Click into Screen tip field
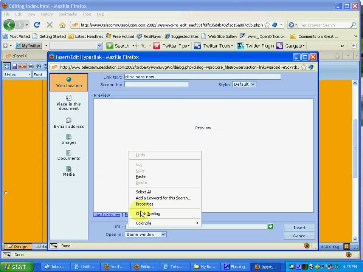This screenshot has height=272, width=363. [x=157, y=84]
